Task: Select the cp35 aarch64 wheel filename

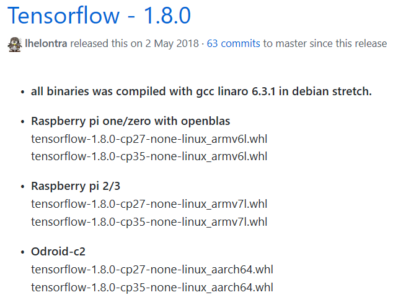Action: pos(152,287)
